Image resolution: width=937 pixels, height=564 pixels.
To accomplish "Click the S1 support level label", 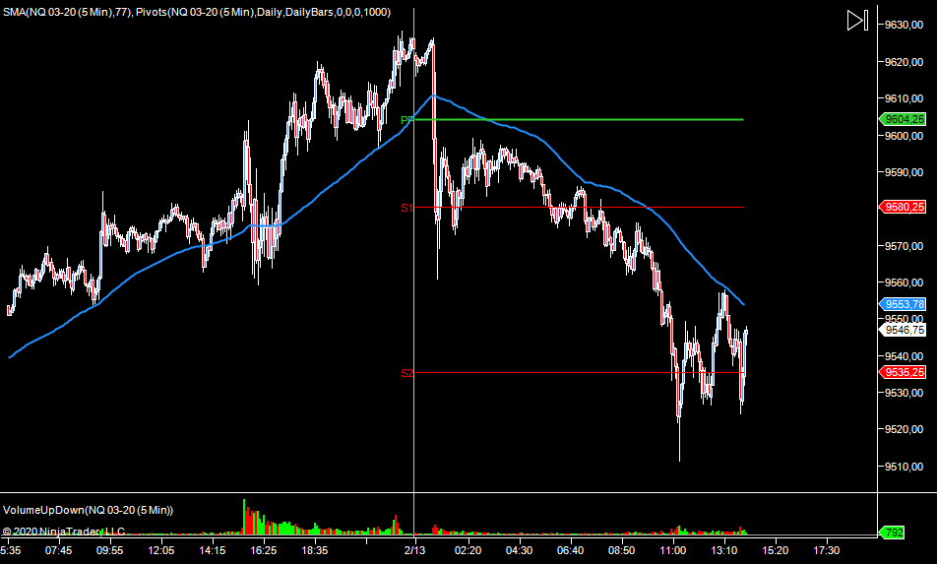I will click(406, 208).
